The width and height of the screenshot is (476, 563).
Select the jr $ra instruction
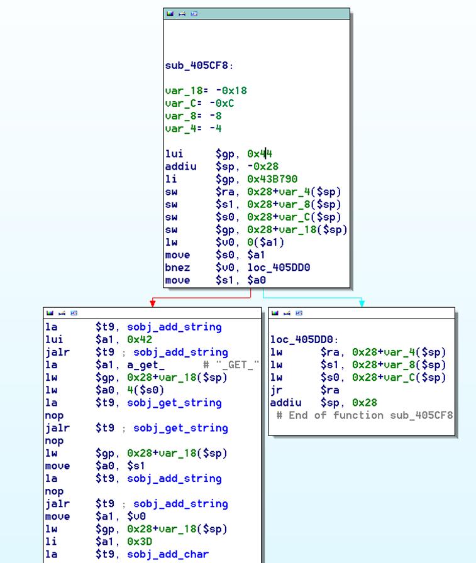(x=304, y=390)
